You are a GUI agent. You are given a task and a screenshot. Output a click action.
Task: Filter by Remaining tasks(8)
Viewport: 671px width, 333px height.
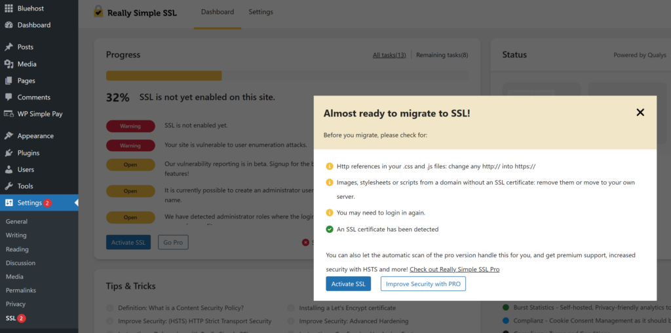click(442, 55)
